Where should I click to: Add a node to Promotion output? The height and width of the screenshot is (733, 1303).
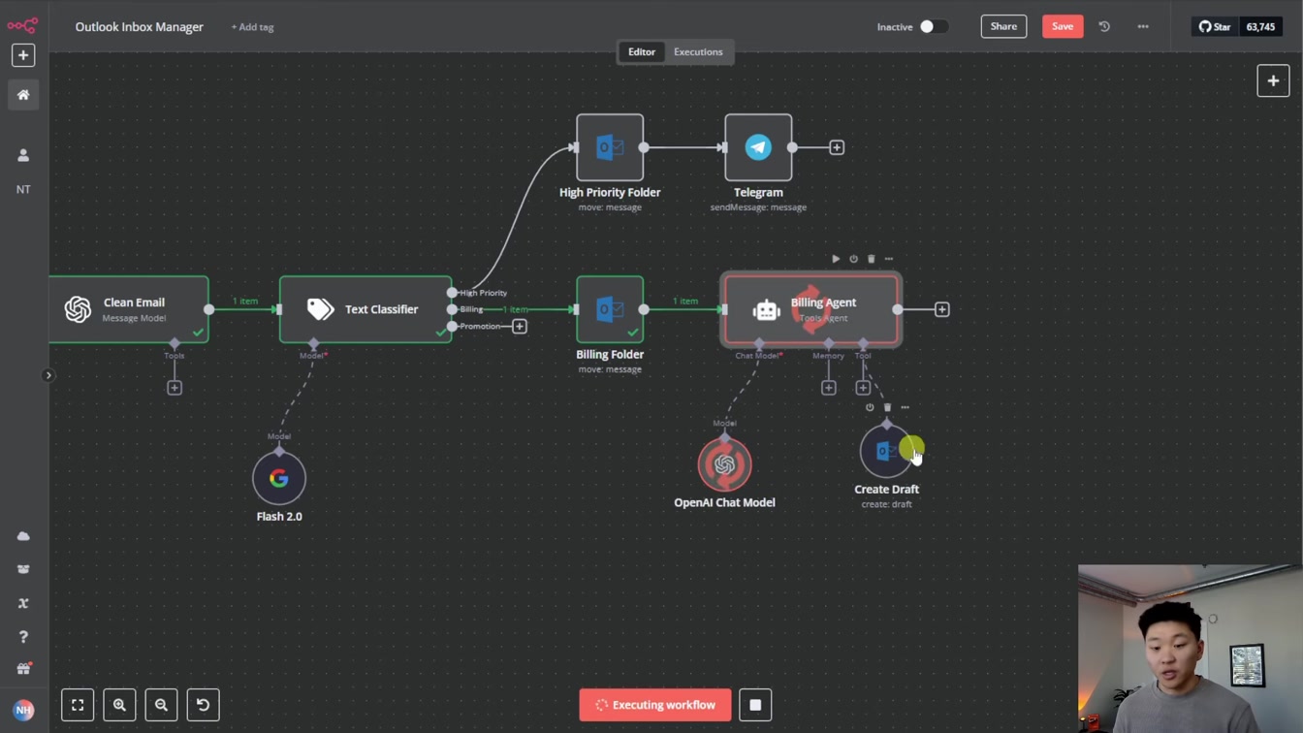[x=520, y=327]
